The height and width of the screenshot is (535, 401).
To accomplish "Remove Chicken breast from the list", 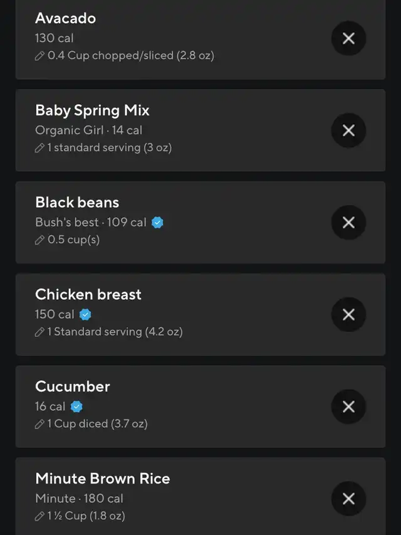I will tap(348, 314).
